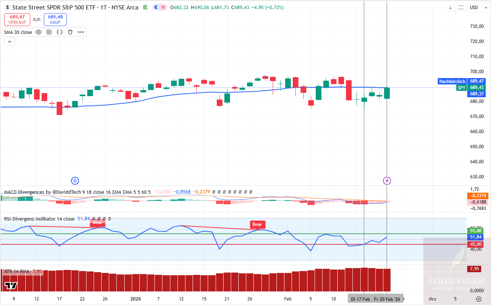Click the download arrow icon at top right
Image resolution: width=491 pixels, height=305 pixels.
click(450, 7)
